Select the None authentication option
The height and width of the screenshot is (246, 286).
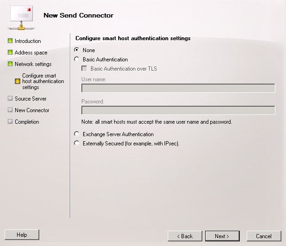pos(77,50)
